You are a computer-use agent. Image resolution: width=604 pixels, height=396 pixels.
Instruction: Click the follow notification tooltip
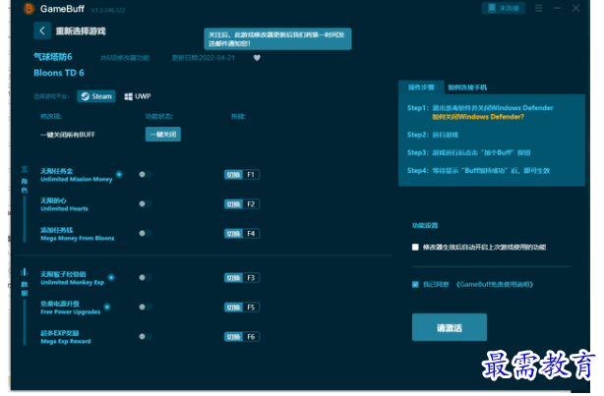pos(277,39)
